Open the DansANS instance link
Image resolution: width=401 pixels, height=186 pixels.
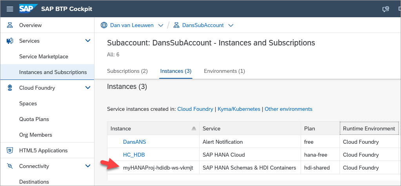134,142
